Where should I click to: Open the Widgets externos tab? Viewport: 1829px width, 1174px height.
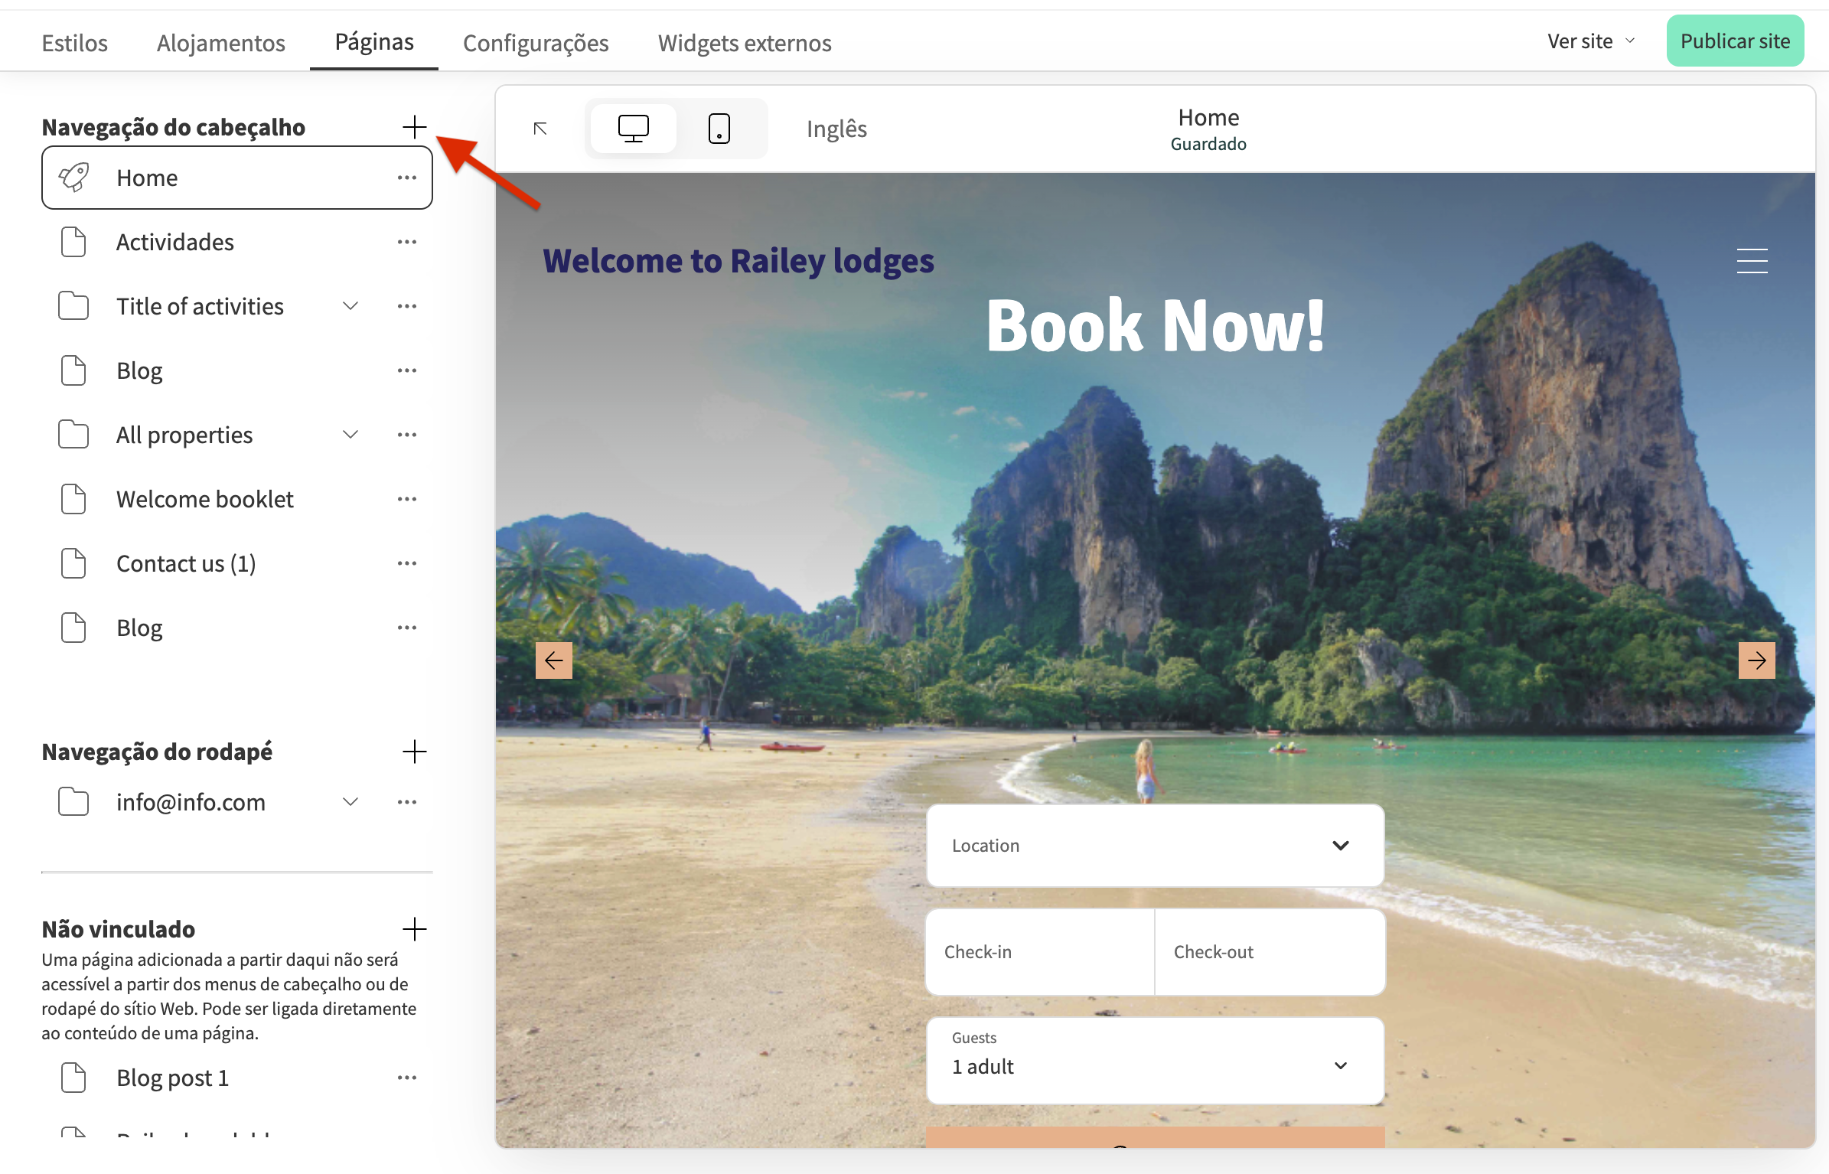[x=744, y=43]
